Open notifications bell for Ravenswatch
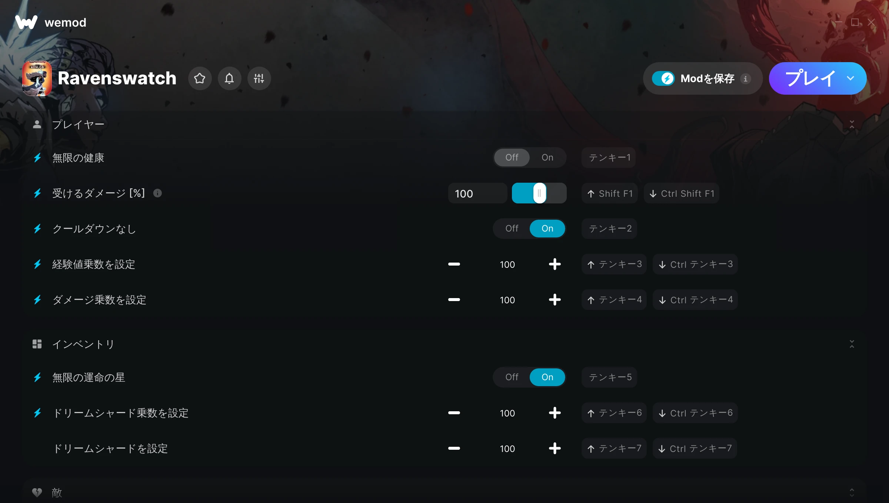 [229, 78]
